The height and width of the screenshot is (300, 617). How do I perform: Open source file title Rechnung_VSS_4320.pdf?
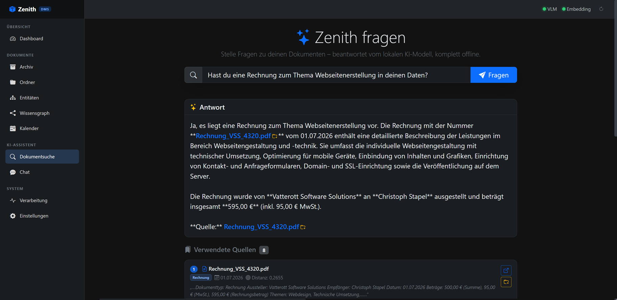(239, 269)
